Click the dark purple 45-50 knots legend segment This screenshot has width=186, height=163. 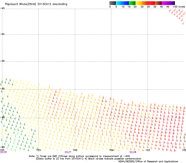[x=171, y=3]
